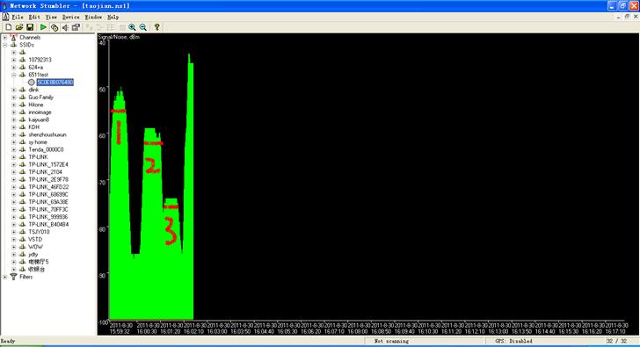Select the highlighted MAC address 5C0E8B076480

point(55,83)
